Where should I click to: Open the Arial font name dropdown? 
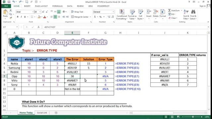pos(33,12)
